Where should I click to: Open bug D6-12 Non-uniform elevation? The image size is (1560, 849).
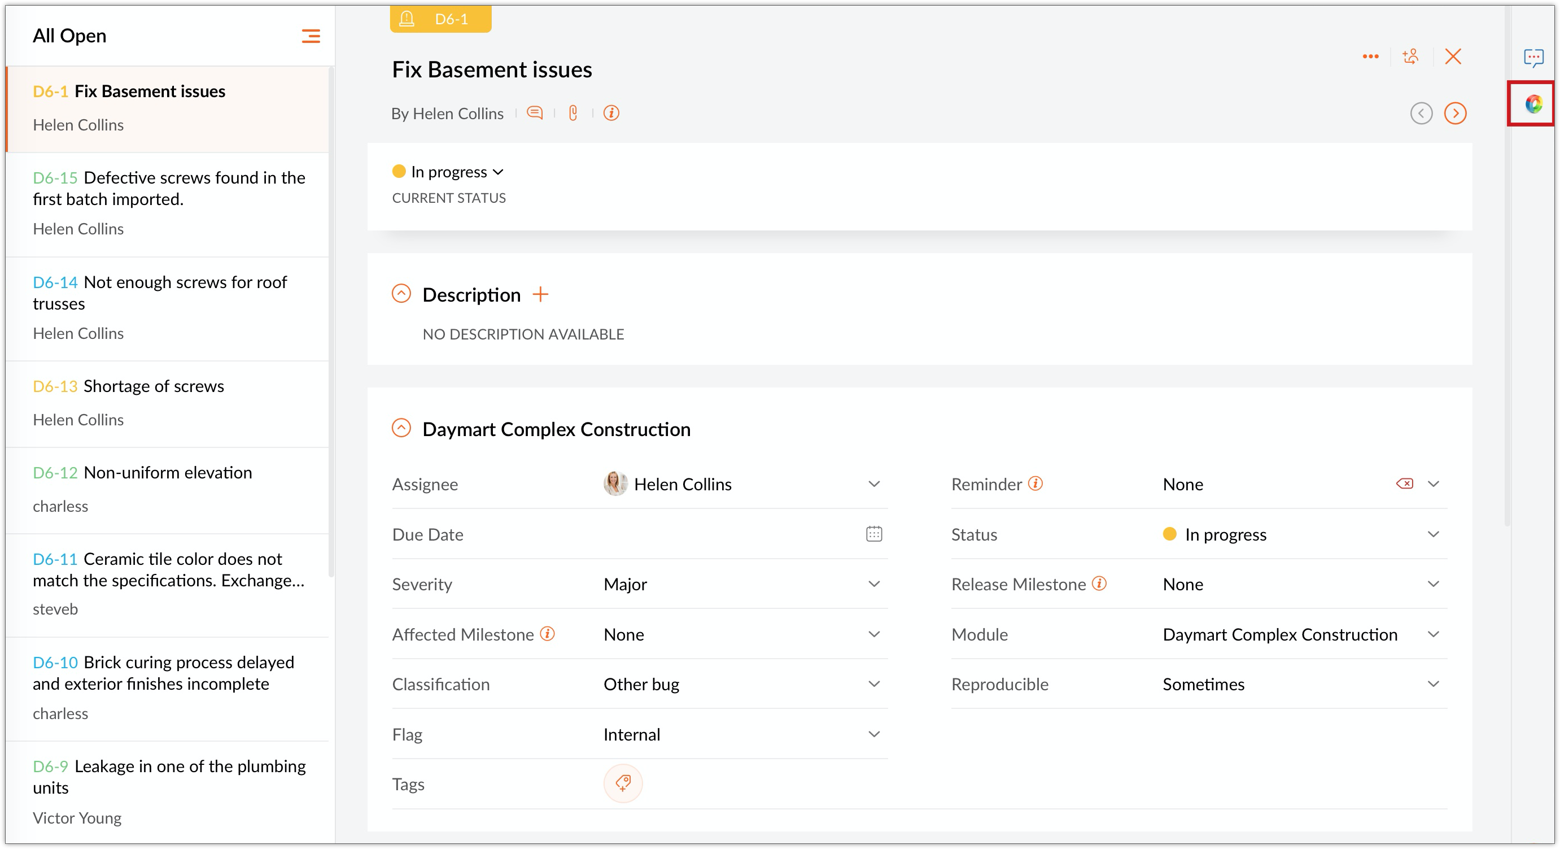[x=167, y=473]
